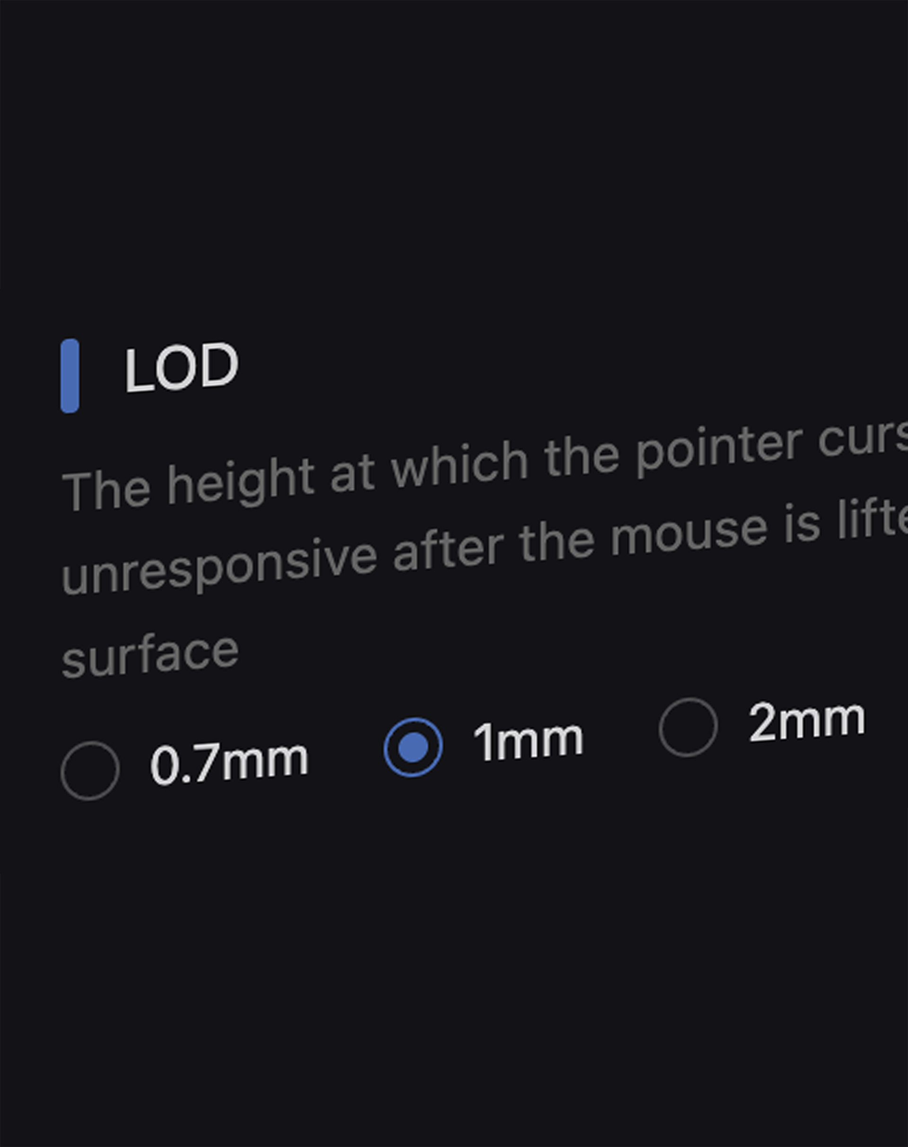Click the 0.7mm option label text
The height and width of the screenshot is (1147, 908).
pyautogui.click(x=229, y=762)
